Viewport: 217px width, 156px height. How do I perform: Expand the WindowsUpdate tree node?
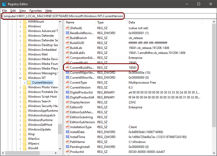pyautogui.click(x=20, y=129)
